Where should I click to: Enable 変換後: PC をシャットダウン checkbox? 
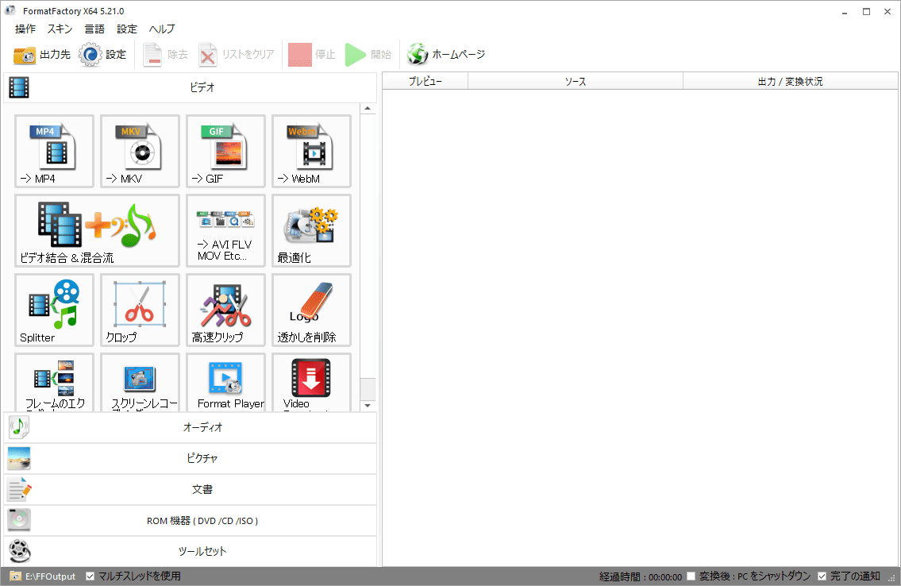click(691, 576)
